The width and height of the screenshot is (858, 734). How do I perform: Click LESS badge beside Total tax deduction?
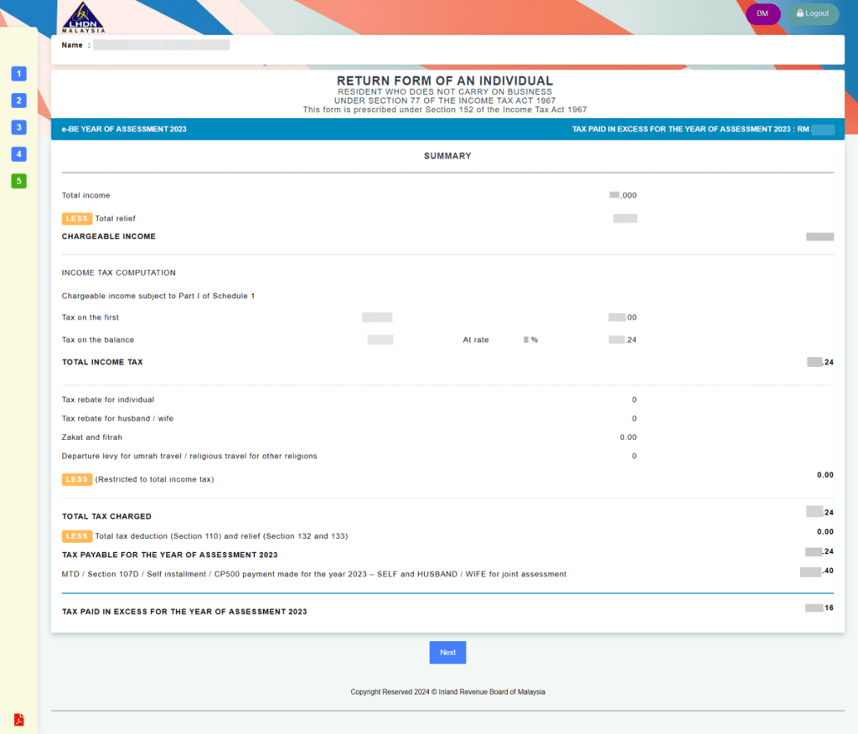pos(77,536)
